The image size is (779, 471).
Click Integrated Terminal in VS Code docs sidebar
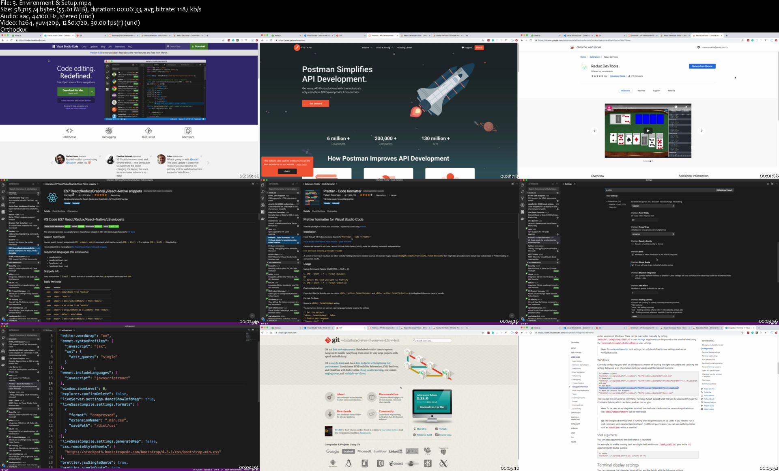pyautogui.click(x=580, y=387)
